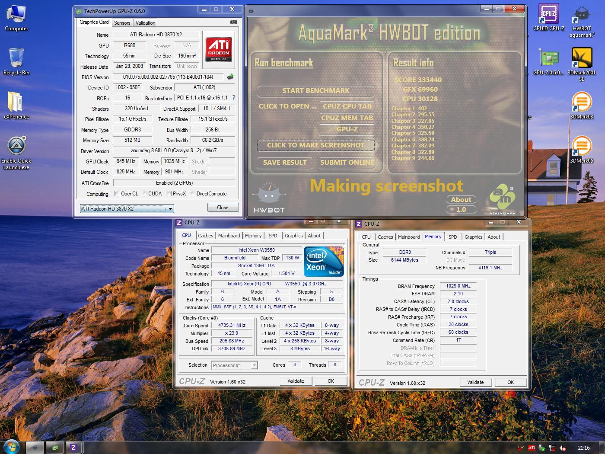This screenshot has width=605, height=454.
Task: Click OK in left CPU-Z window
Action: 331,381
